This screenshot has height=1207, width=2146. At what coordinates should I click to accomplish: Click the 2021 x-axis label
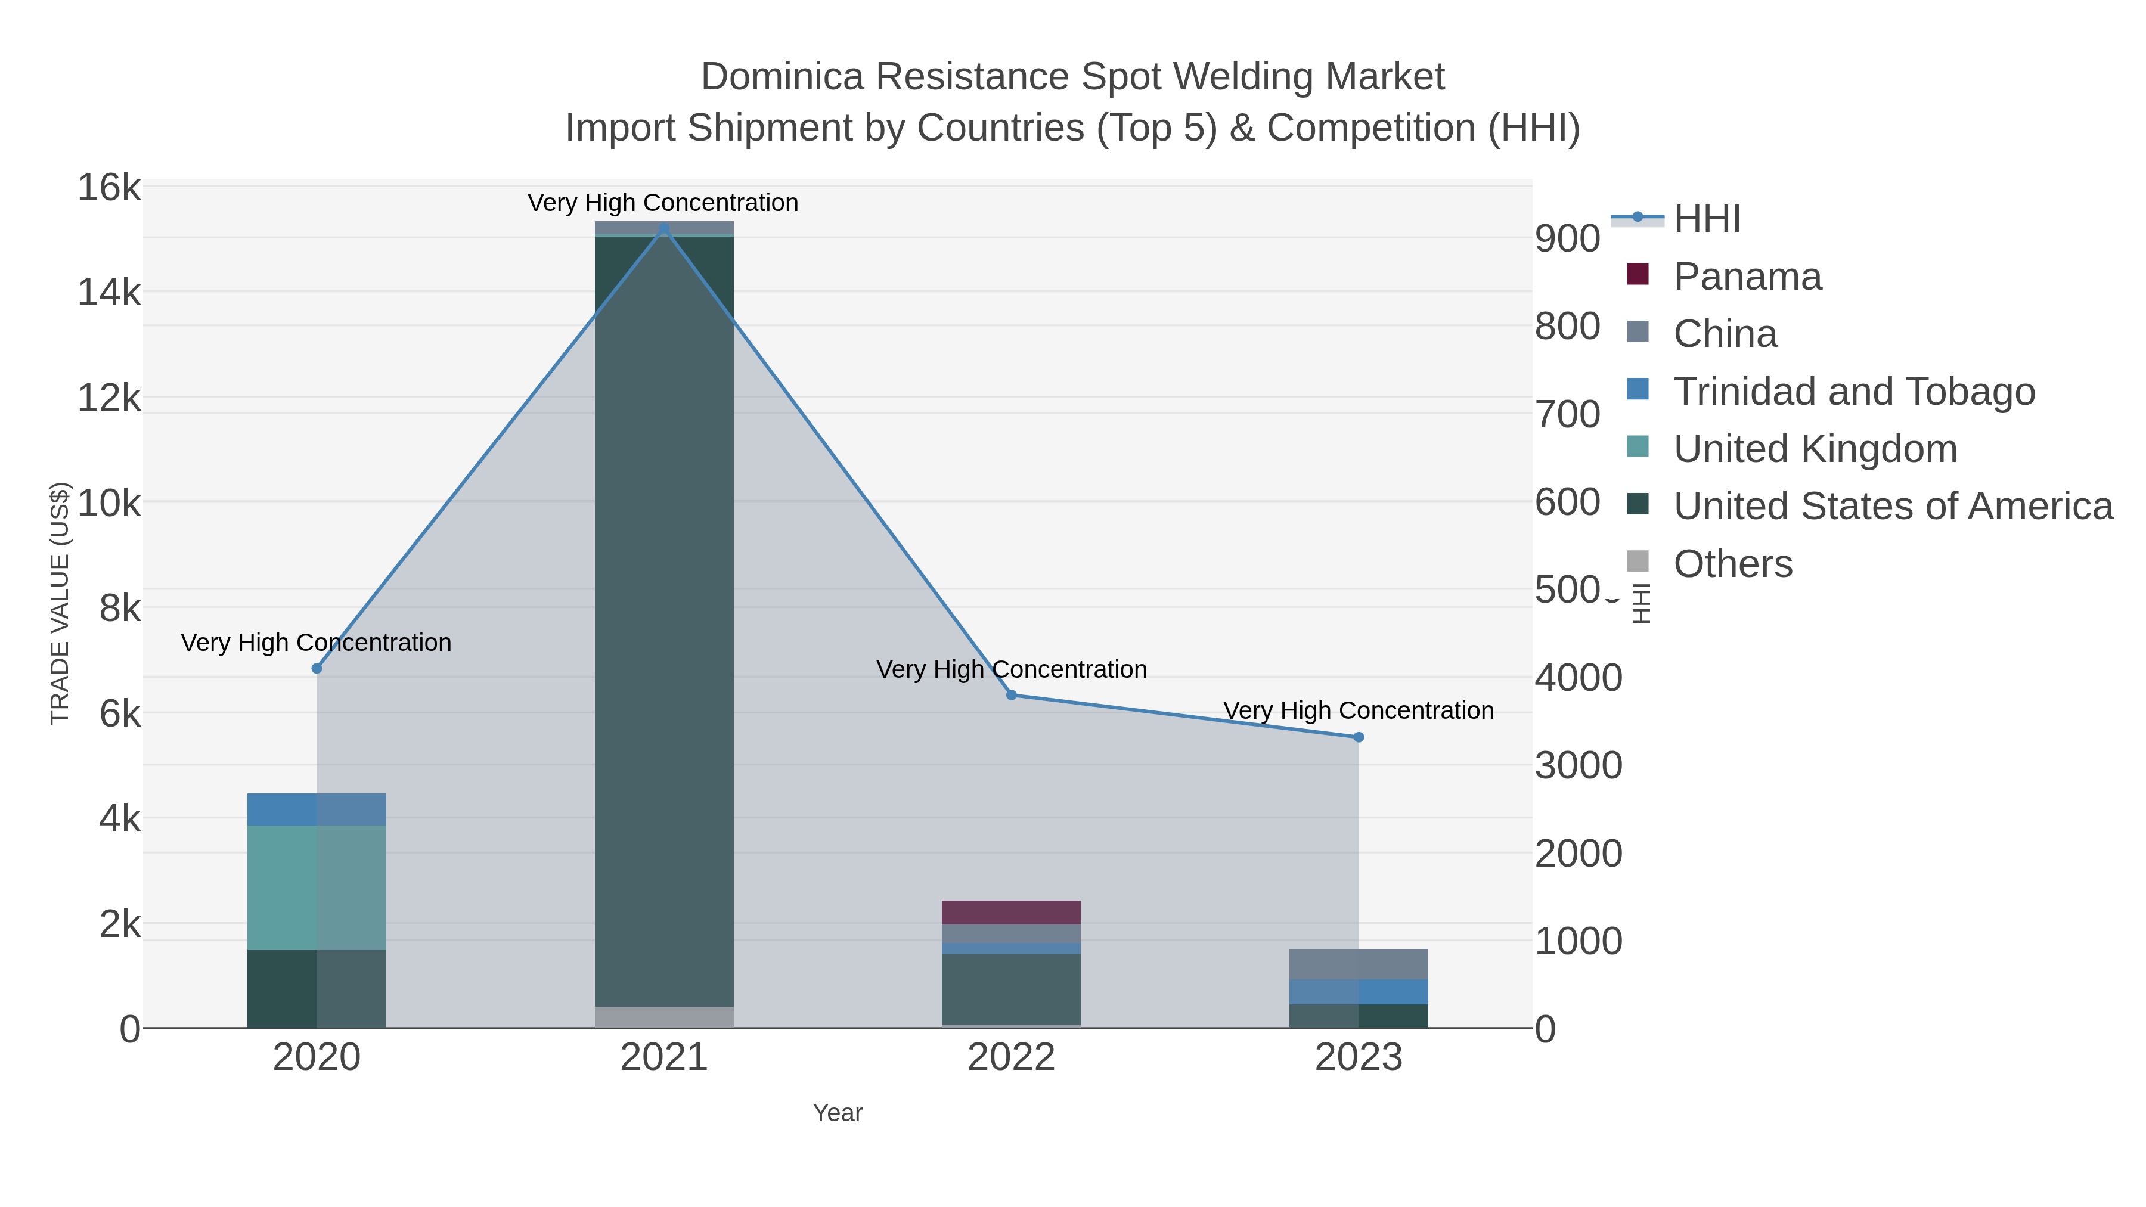coord(664,1058)
